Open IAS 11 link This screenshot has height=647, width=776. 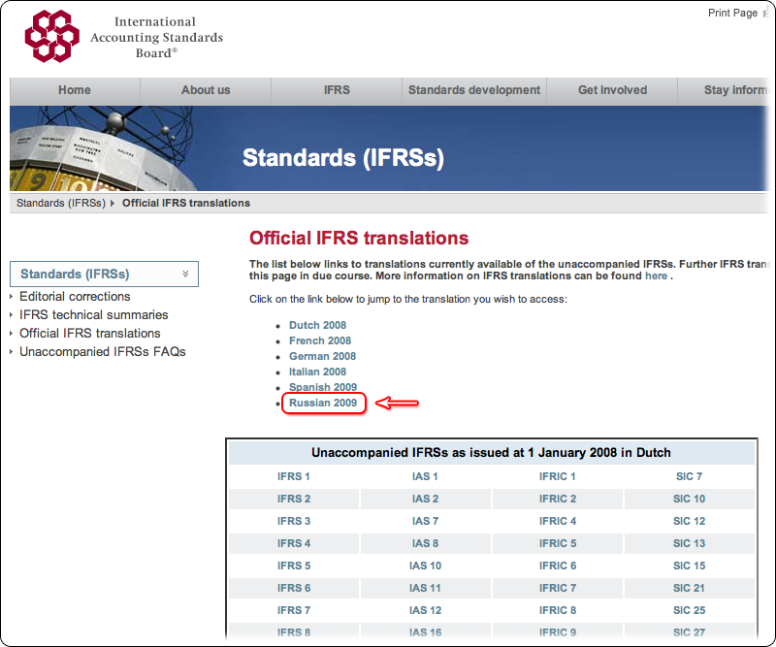(x=425, y=588)
